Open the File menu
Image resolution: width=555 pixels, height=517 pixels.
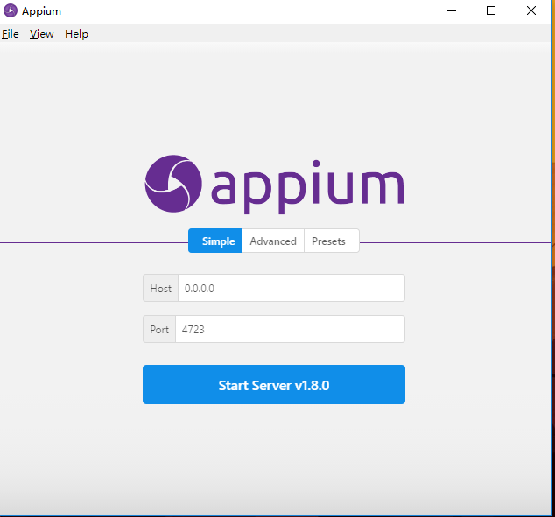[11, 34]
